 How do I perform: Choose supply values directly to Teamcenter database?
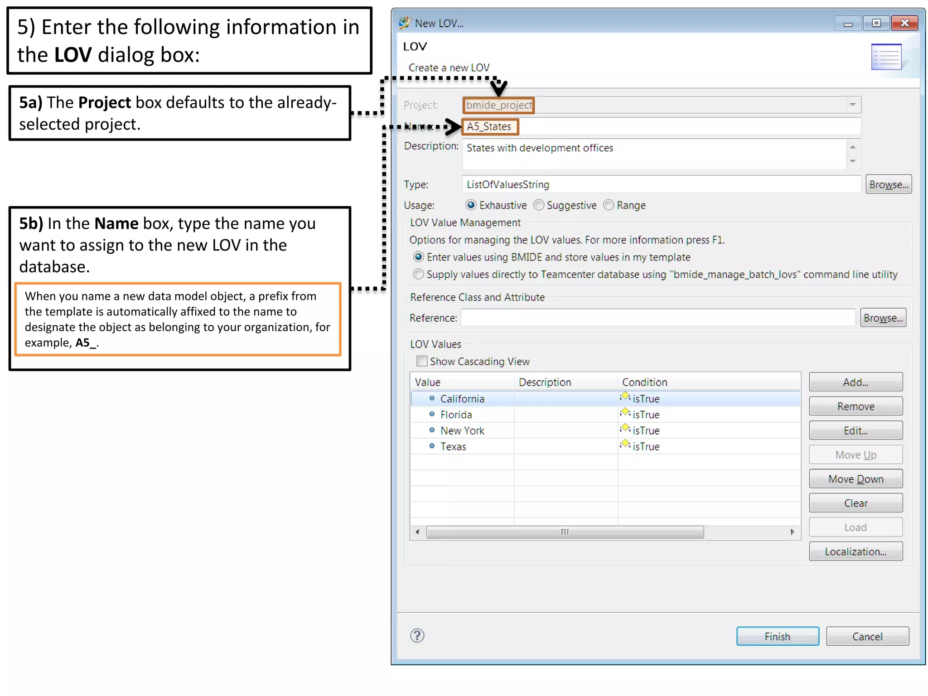tap(419, 275)
